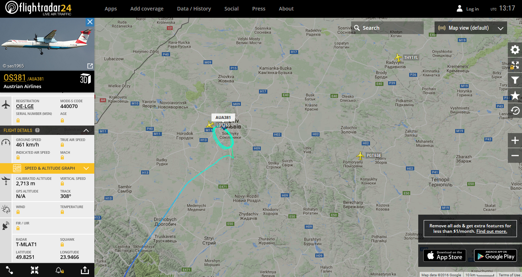Follow the 'Find out more' link

point(492,231)
